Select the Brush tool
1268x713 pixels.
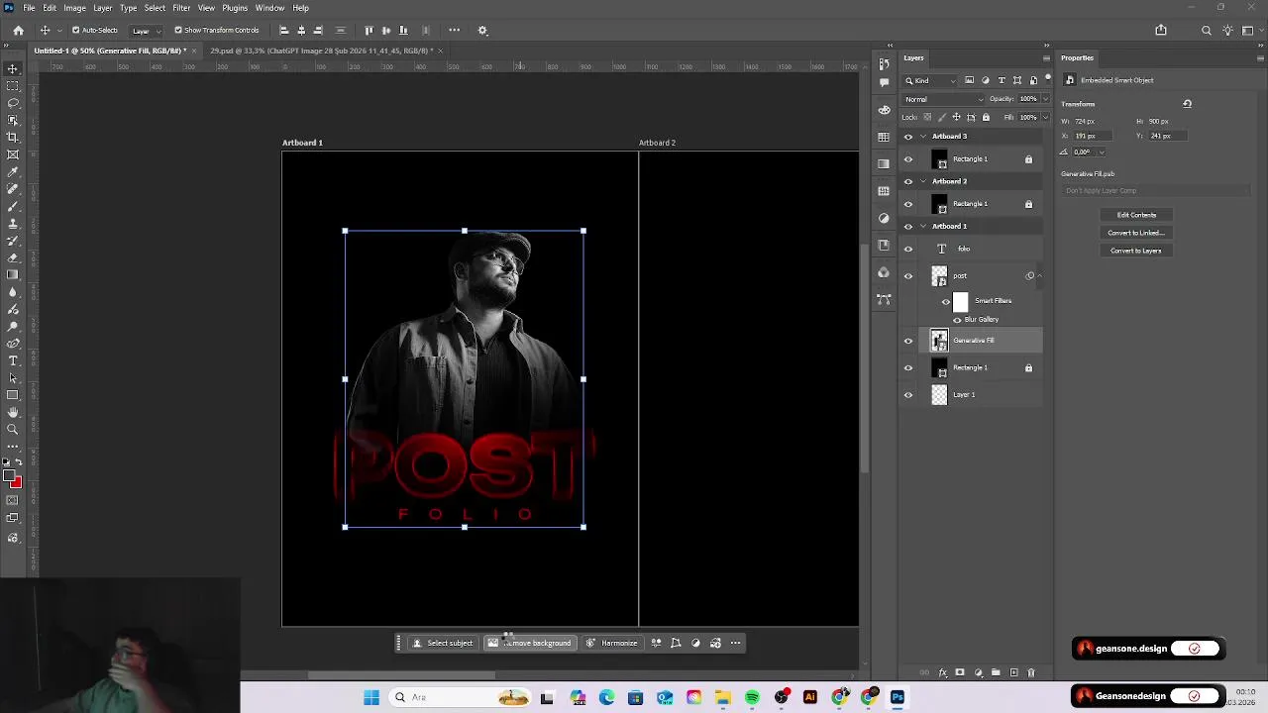[x=13, y=206]
